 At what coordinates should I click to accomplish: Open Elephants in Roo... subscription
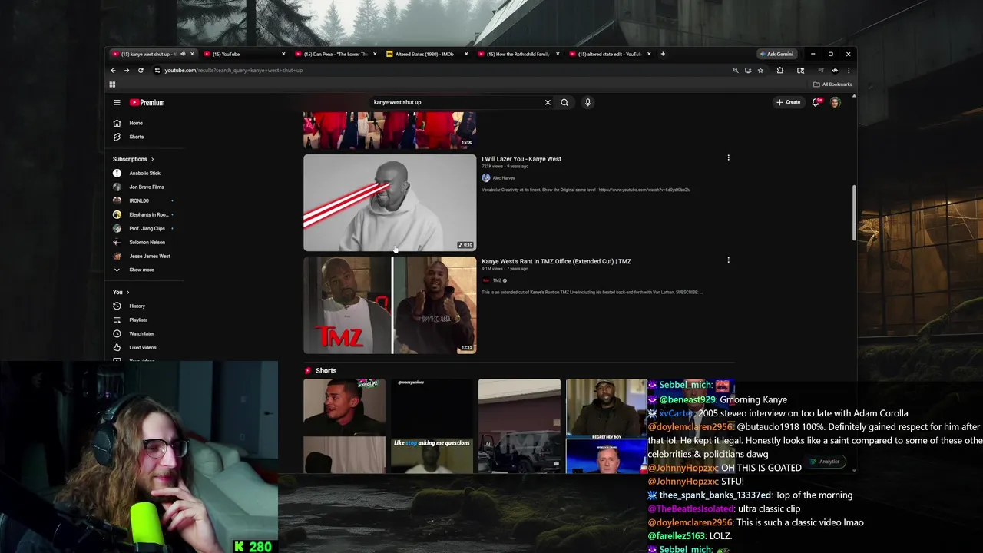point(147,214)
